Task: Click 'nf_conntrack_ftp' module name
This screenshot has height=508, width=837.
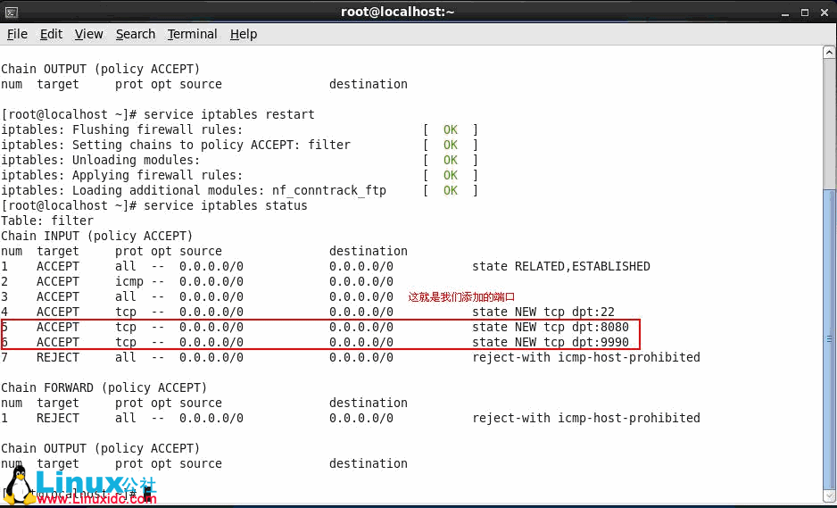Action: (328, 191)
